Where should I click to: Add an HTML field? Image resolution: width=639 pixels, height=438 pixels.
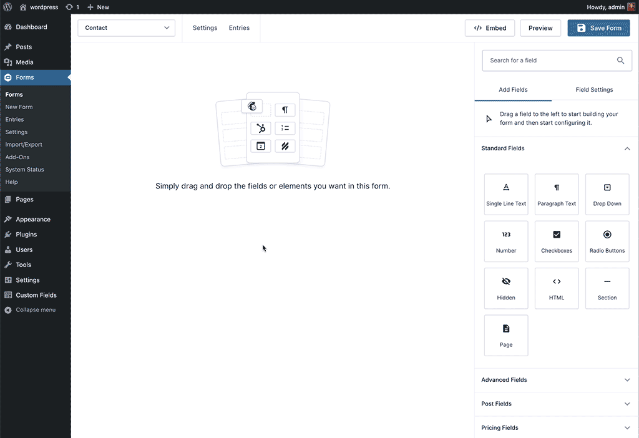click(x=556, y=288)
